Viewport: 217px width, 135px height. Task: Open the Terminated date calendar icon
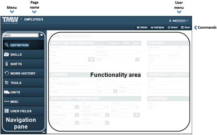(137, 107)
